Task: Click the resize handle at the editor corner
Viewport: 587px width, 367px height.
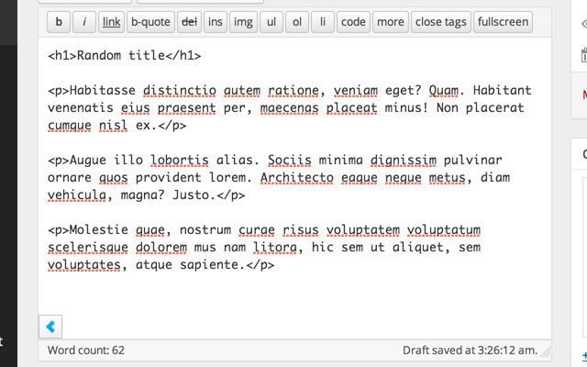Action: click(546, 351)
